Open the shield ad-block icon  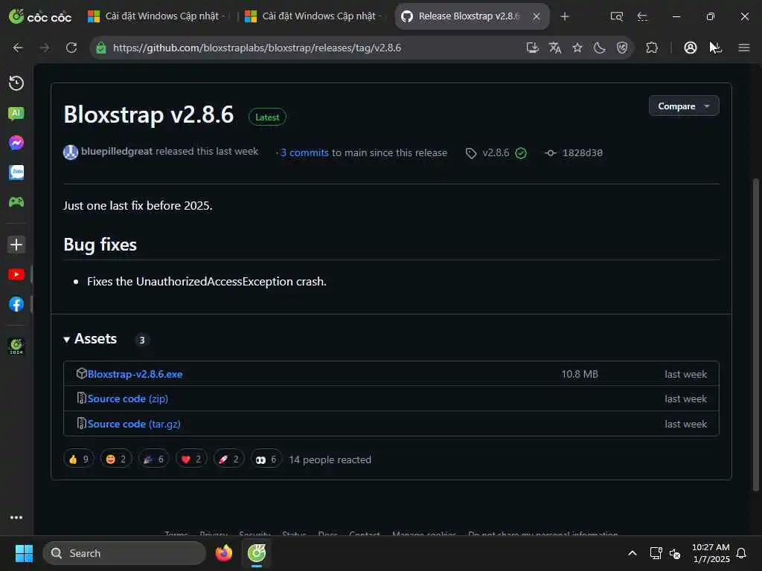coord(622,48)
